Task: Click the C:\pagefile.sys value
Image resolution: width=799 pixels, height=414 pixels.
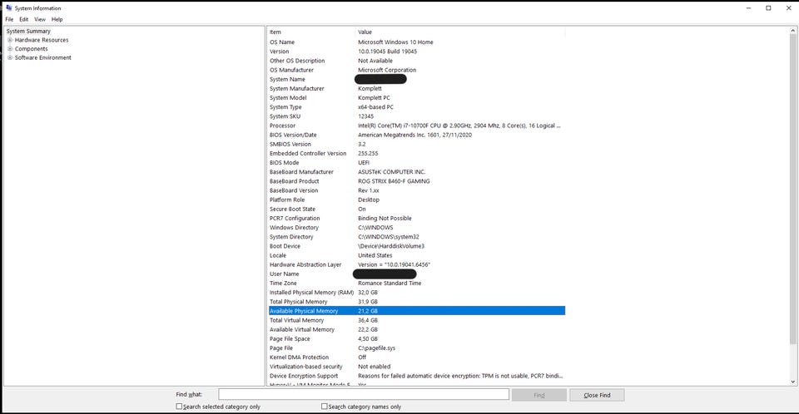Action: coord(376,348)
